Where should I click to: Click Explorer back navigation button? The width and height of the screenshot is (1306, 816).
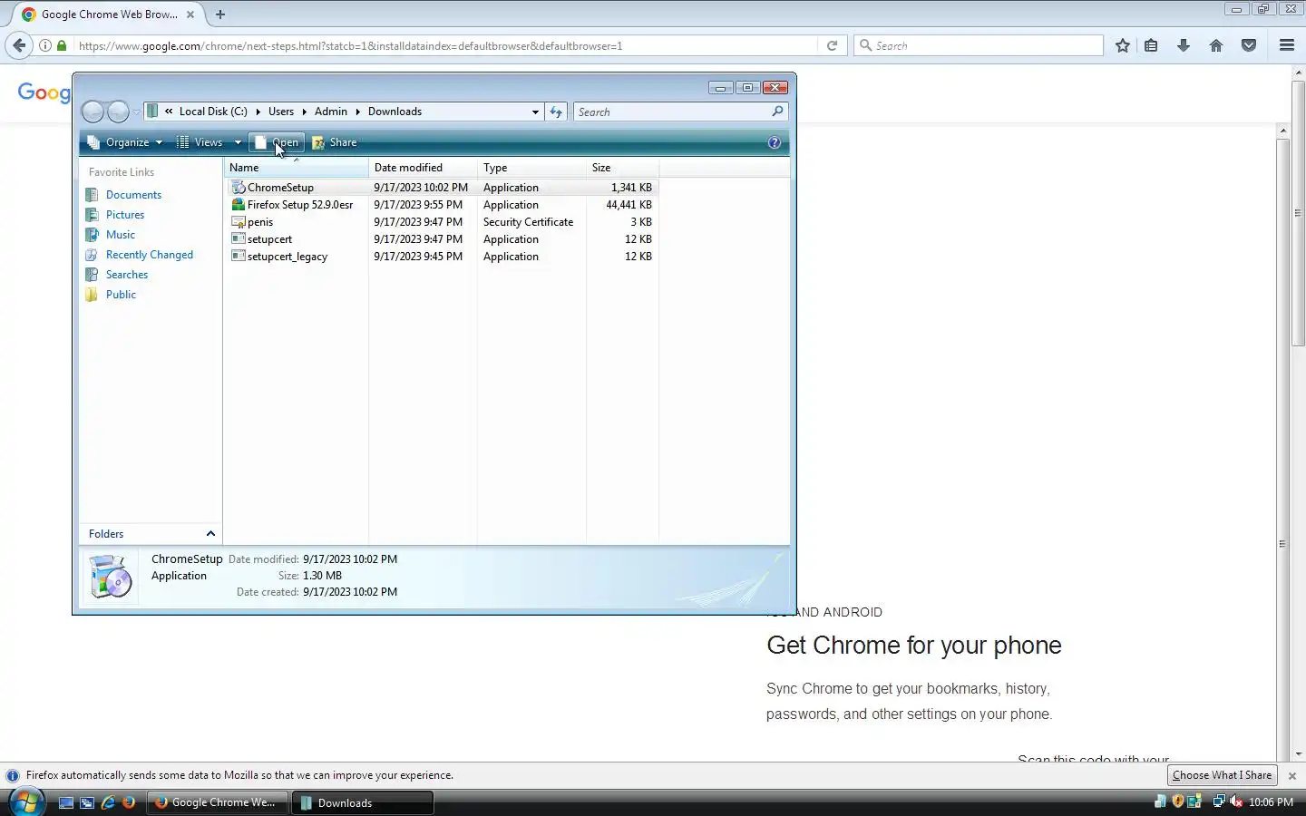pos(93,112)
